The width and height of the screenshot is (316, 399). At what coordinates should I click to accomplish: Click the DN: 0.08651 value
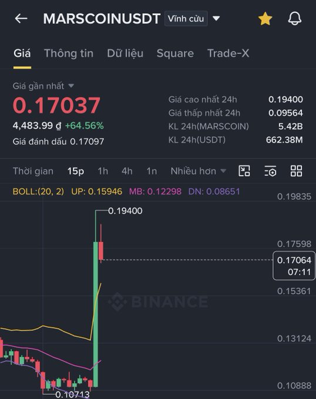pyautogui.click(x=214, y=191)
